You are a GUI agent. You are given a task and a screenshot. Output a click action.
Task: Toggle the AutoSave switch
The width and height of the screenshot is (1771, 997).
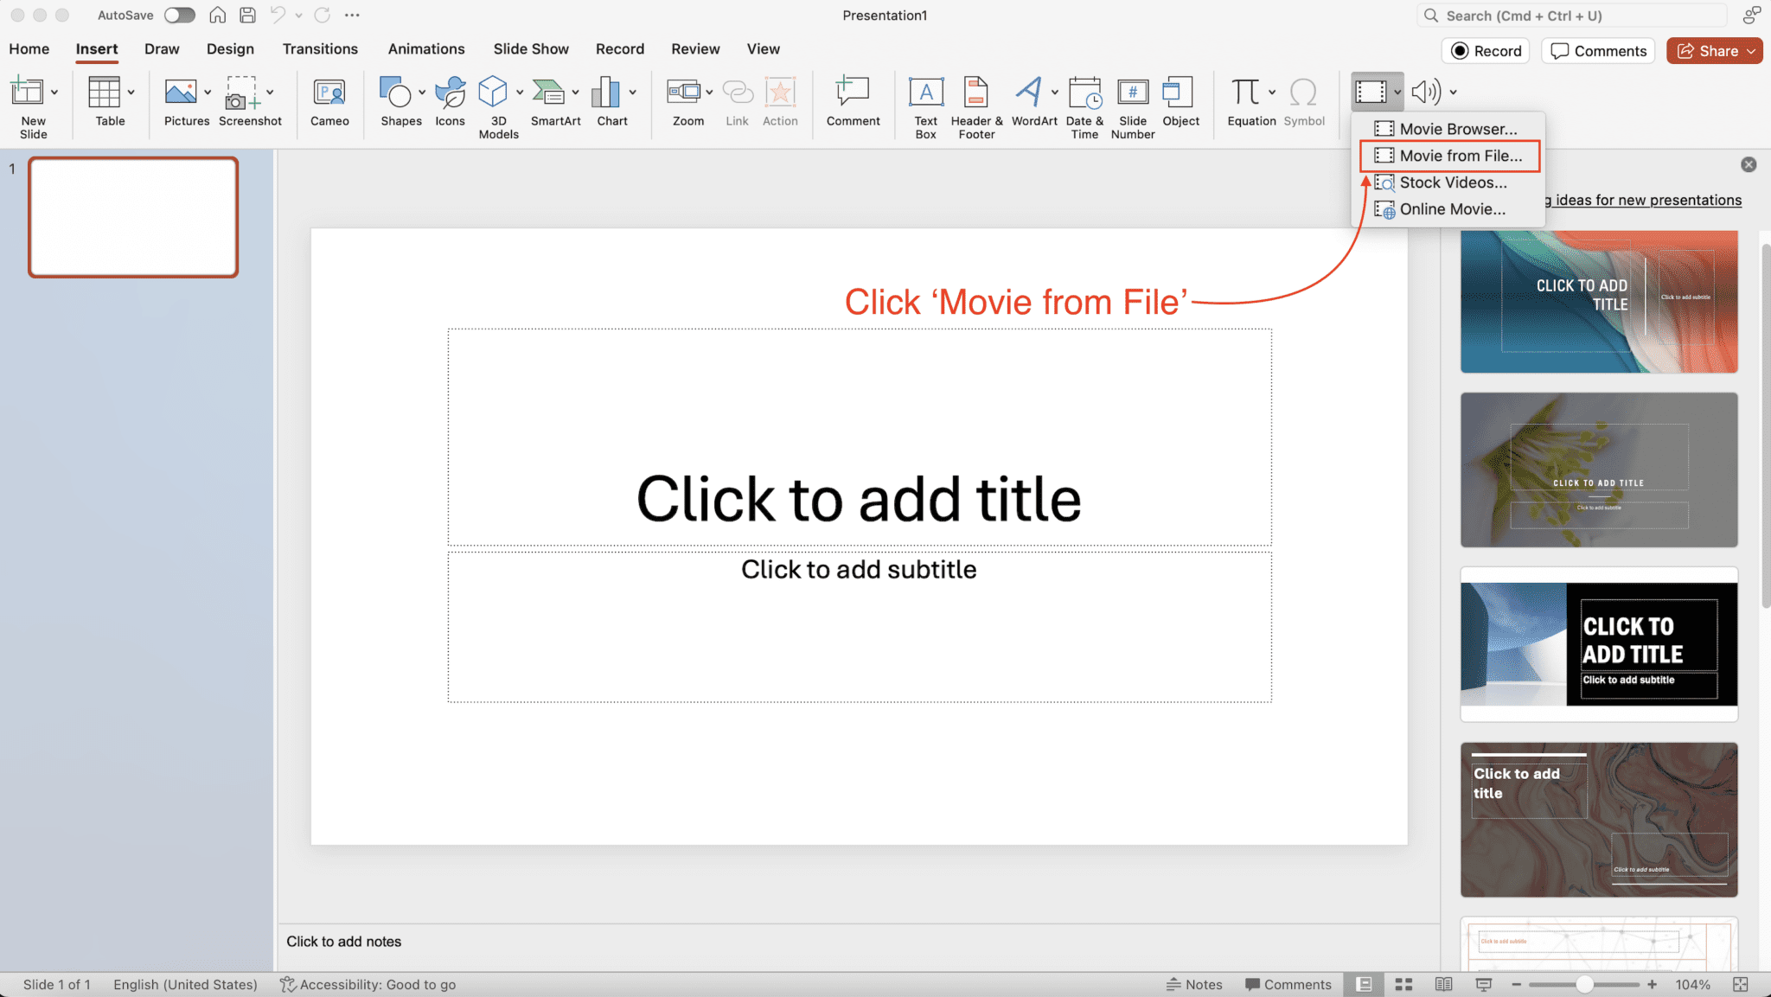(179, 15)
